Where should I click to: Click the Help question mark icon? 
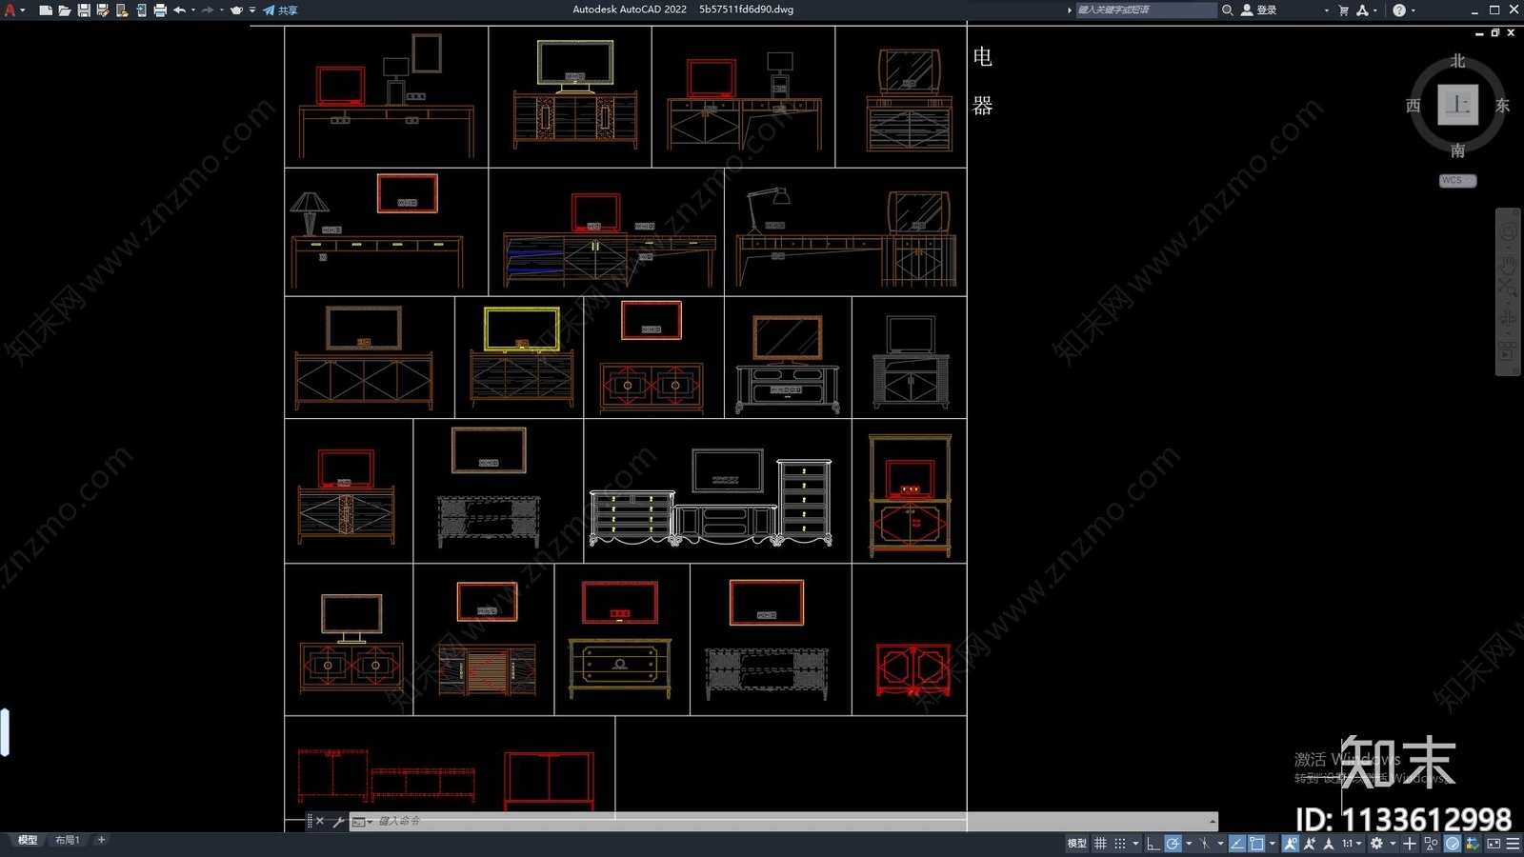1398,10
